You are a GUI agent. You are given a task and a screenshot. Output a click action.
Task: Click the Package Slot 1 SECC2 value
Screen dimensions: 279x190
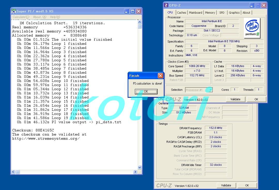coord(212,30)
